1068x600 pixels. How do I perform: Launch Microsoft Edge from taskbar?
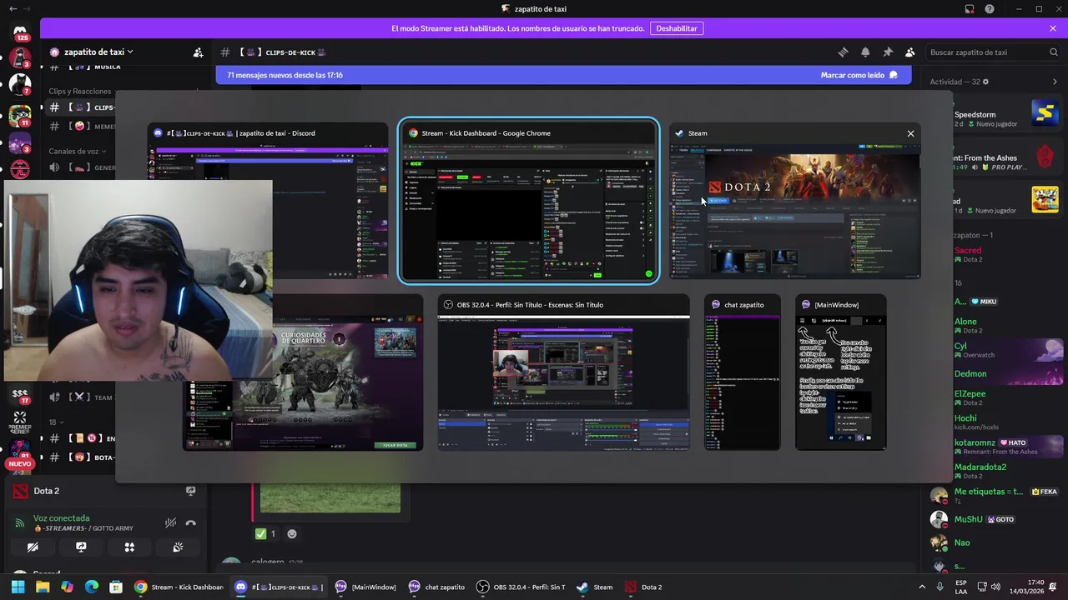[92, 587]
